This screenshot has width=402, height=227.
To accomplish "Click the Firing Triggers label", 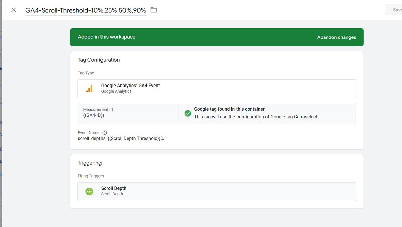I will 91,176.
